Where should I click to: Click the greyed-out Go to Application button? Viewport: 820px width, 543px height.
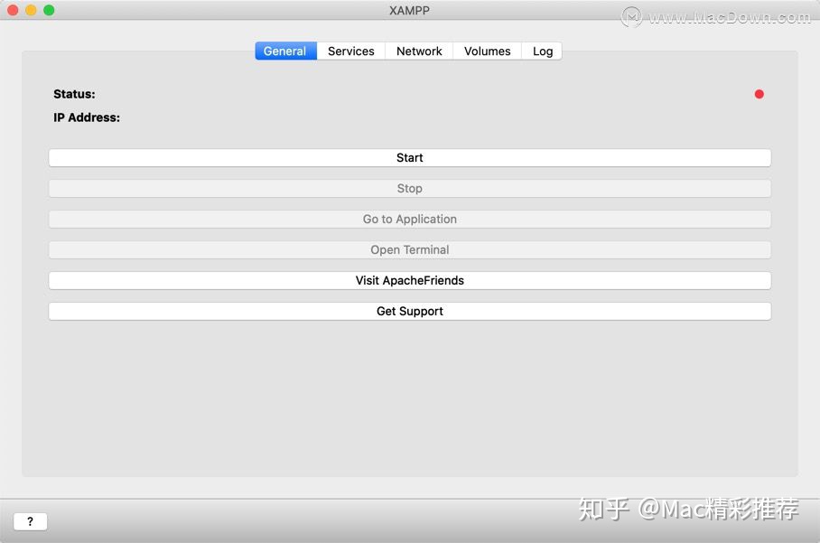click(x=409, y=220)
